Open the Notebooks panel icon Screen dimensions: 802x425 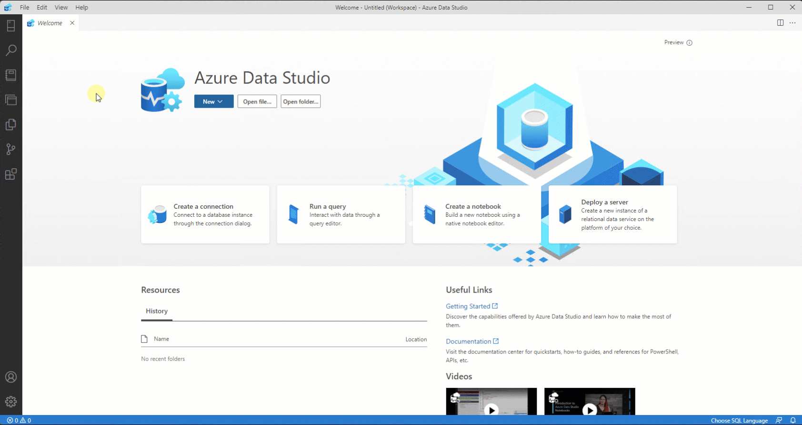tap(11, 75)
